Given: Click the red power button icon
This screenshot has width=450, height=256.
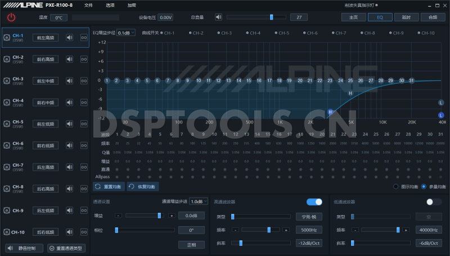Looking at the screenshot, I should [x=11, y=17].
